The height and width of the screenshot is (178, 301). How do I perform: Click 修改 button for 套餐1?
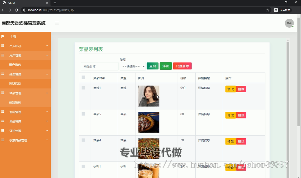[230, 89]
